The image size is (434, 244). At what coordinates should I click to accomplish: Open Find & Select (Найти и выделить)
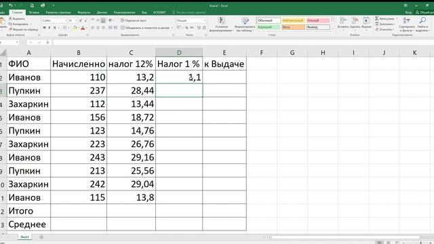pyautogui.click(x=422, y=24)
